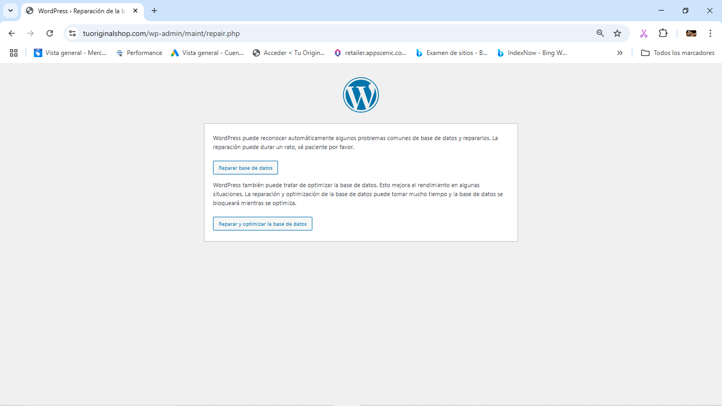Open site information icon in address bar

pos(72,33)
